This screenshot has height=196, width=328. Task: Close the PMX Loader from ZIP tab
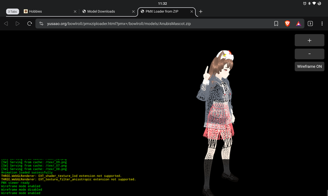click(x=192, y=12)
